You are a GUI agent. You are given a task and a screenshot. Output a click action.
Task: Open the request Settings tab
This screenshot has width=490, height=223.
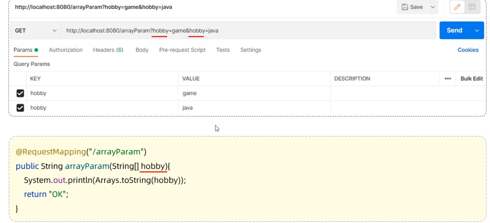[x=251, y=50]
